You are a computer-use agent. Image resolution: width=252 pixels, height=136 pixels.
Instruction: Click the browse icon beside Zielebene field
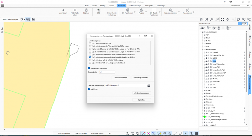[x=149, y=85]
